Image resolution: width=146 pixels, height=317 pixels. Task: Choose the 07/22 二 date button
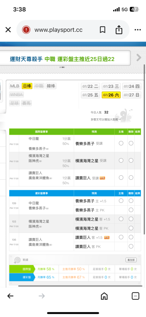click(x=90, y=86)
